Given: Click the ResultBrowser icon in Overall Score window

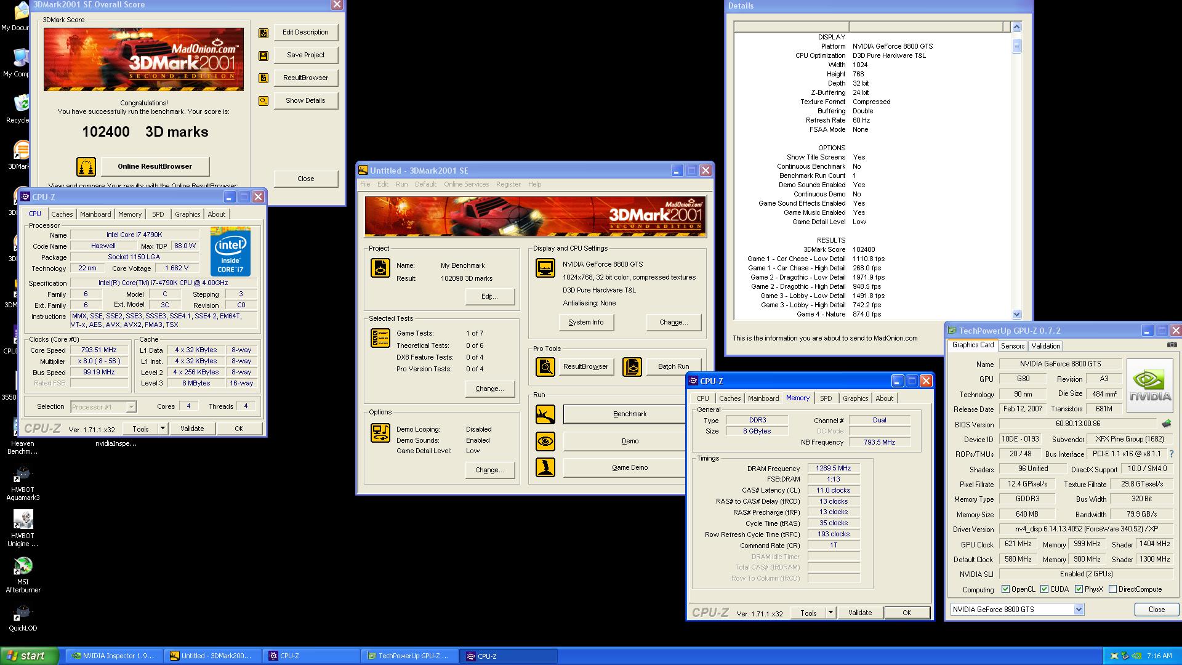Looking at the screenshot, I should point(263,78).
